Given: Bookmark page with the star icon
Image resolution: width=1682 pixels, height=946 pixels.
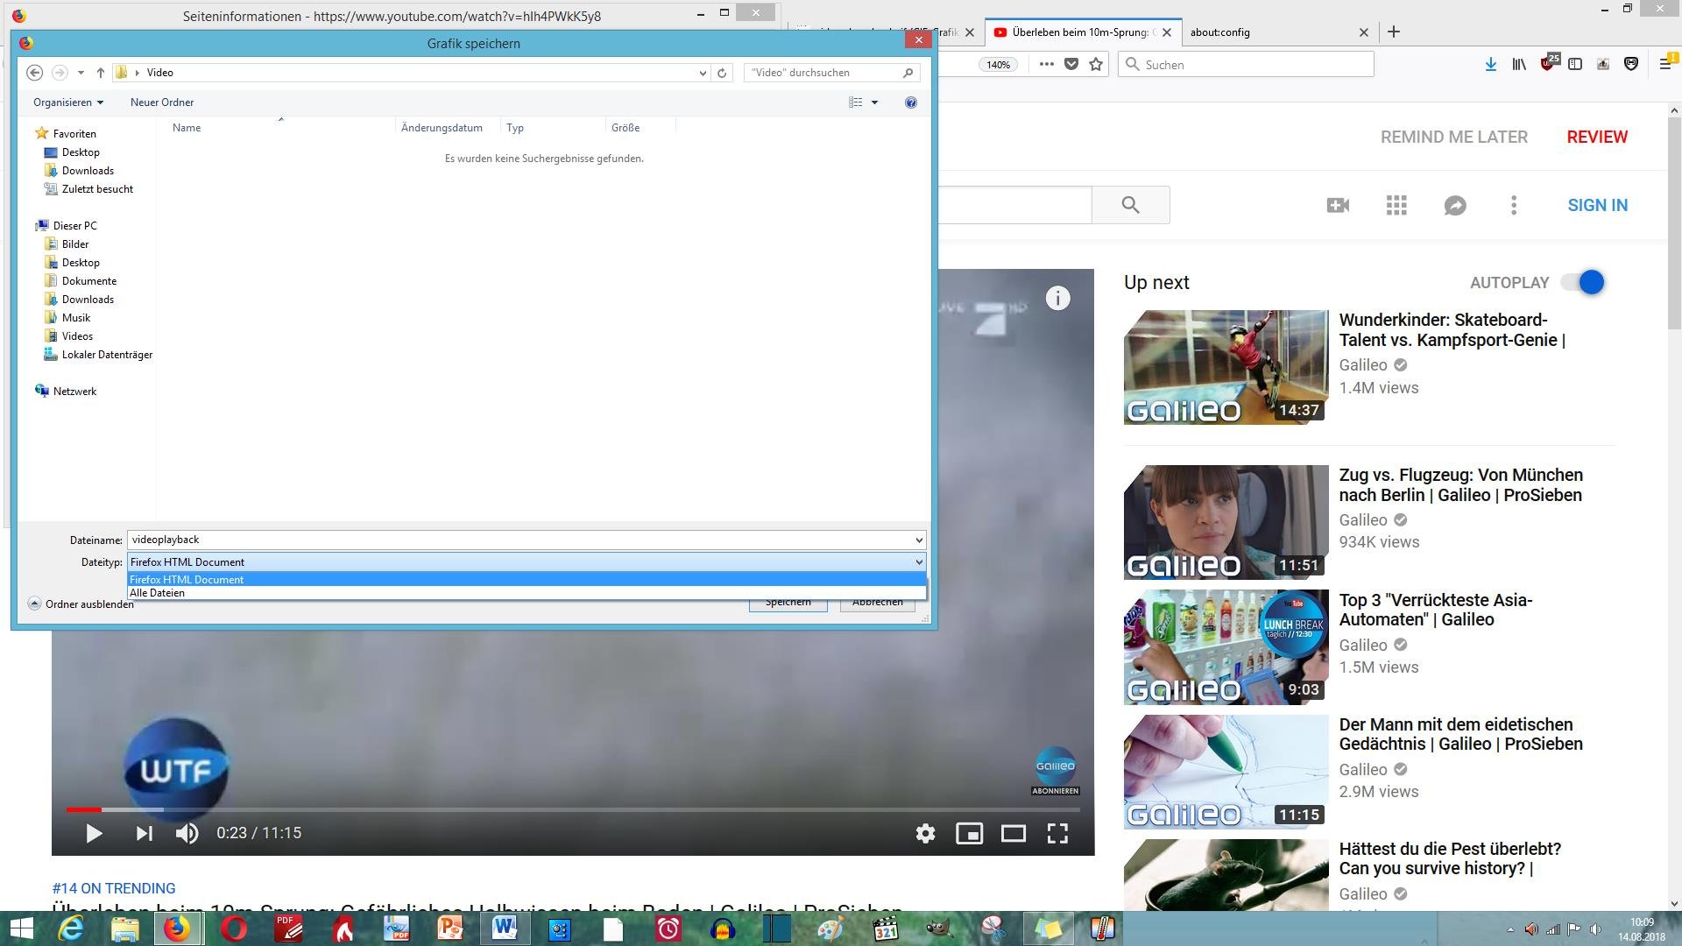Looking at the screenshot, I should tap(1095, 64).
